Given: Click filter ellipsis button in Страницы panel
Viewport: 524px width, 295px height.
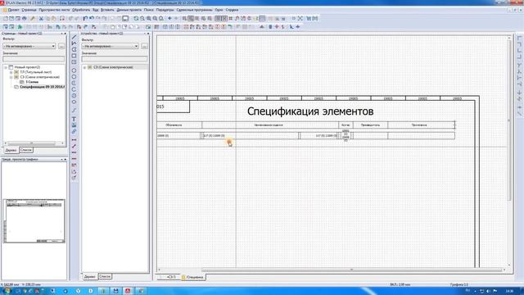Looking at the screenshot, I should [x=61, y=46].
